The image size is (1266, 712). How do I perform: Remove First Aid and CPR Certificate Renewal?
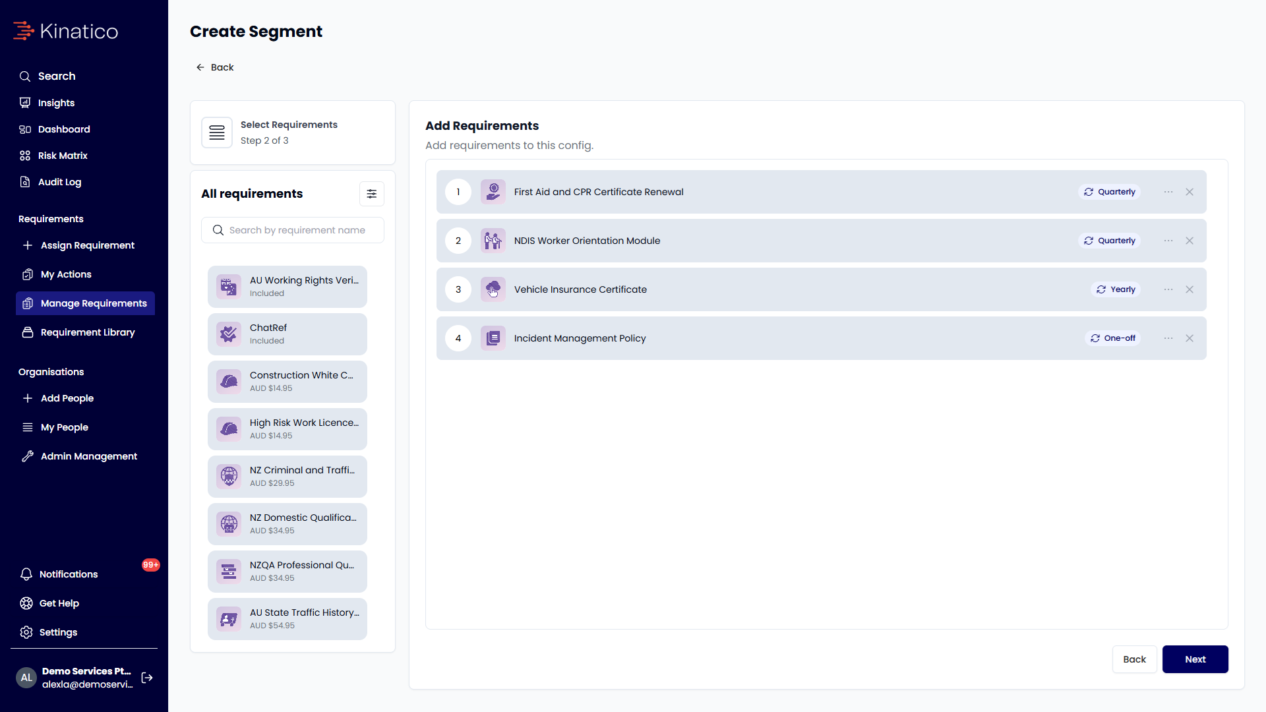[1190, 192]
